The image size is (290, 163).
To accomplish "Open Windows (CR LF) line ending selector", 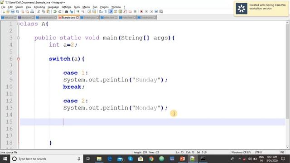I will point(241,152).
